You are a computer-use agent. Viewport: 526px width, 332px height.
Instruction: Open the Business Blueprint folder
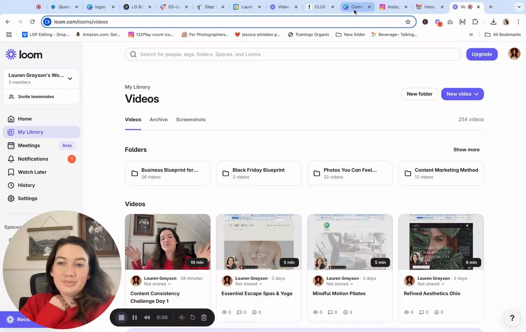168,173
